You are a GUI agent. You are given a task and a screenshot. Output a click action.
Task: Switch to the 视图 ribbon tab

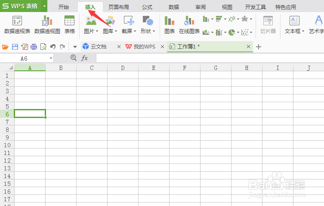pyautogui.click(x=227, y=7)
